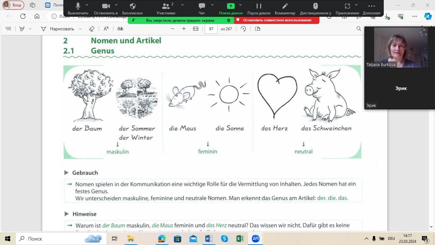Zoom in the PDF with plus button
435x245 pixels.
pos(184,29)
